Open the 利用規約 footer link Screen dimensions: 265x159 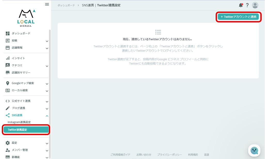[x=193, y=155]
